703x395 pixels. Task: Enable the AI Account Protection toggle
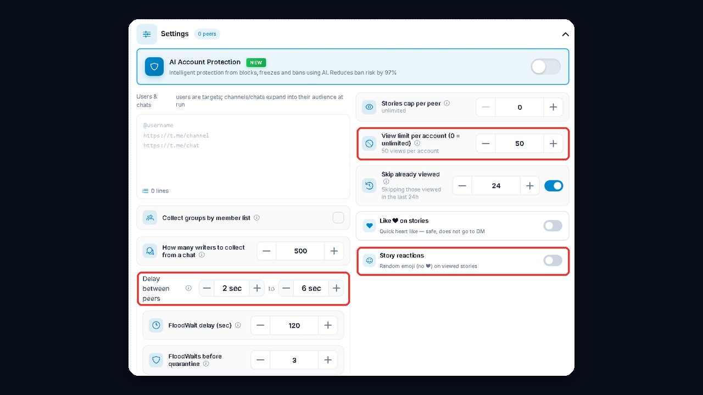click(546, 67)
